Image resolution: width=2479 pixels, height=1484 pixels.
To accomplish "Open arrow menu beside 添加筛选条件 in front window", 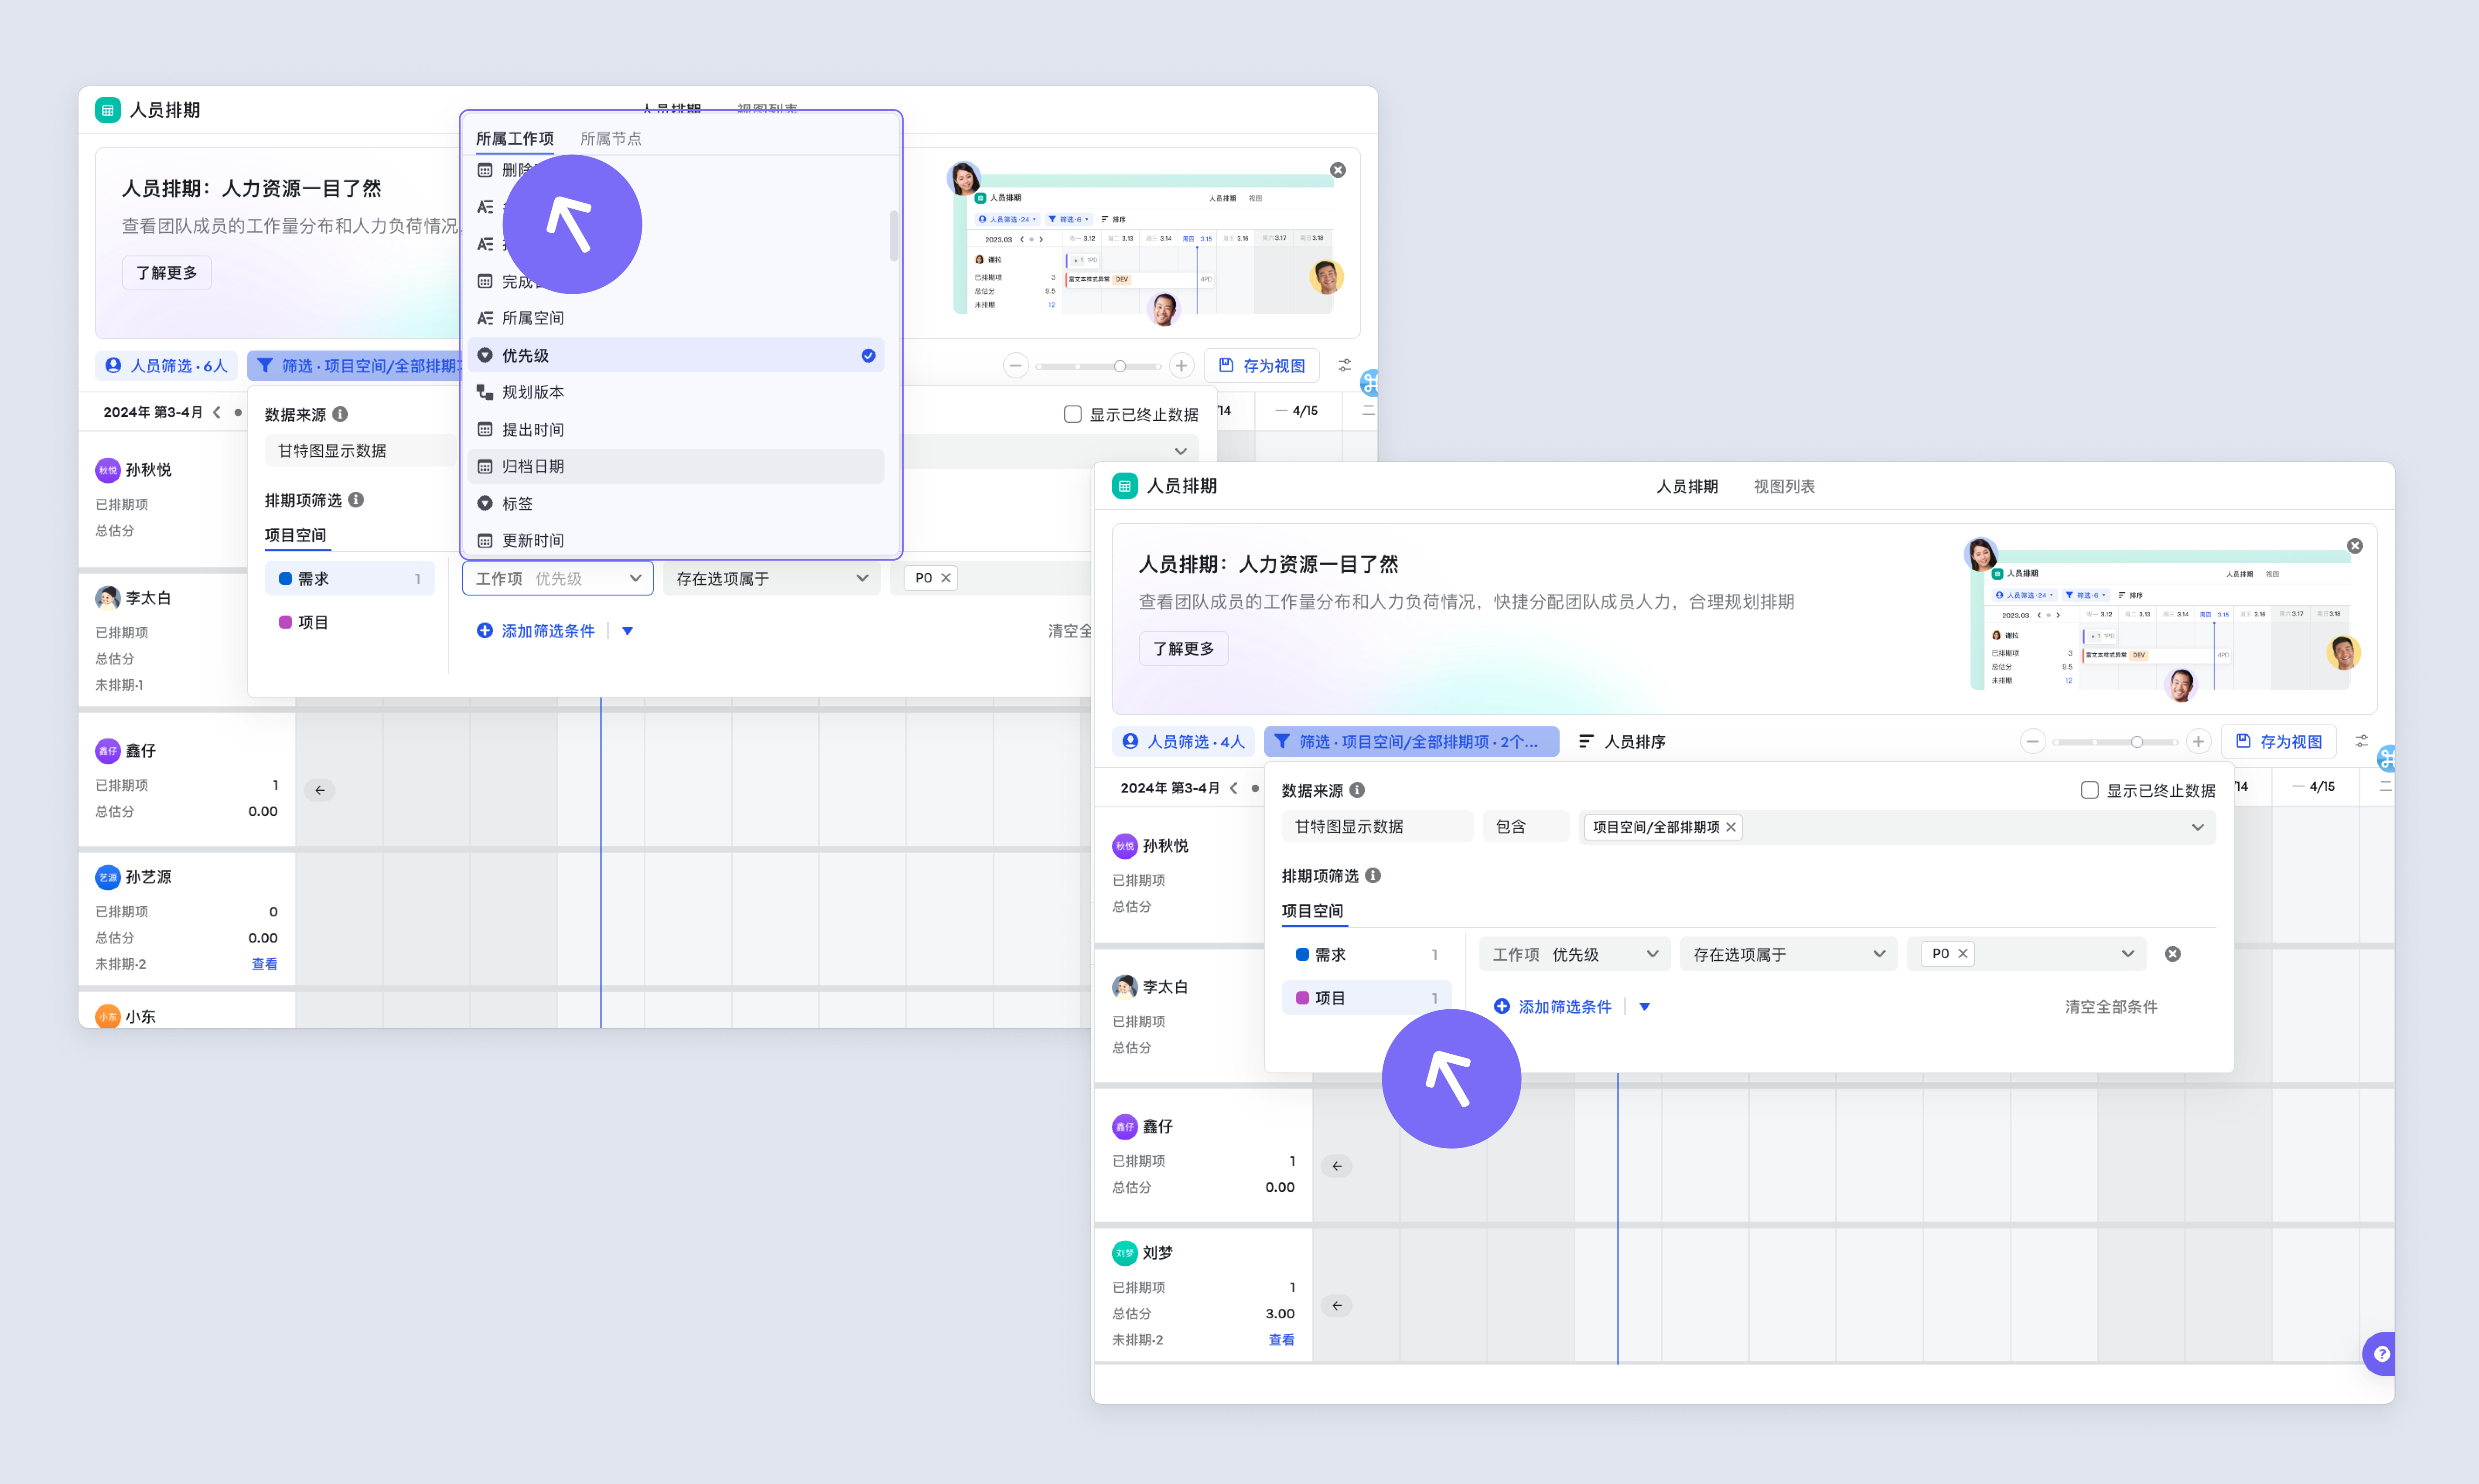I will click(x=1645, y=1007).
